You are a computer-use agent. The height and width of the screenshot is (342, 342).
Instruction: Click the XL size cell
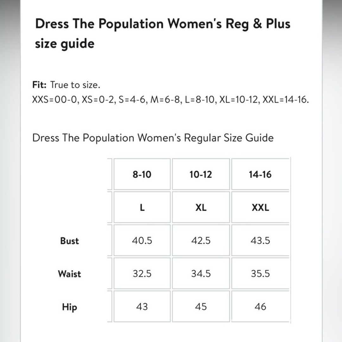(x=201, y=207)
